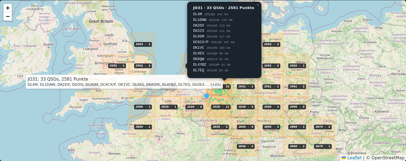Select the JN48 · 4 grid label
406x161 pixels.
[246, 146]
